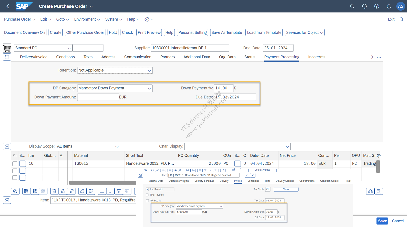
Task: Open the Retention dropdown
Action: point(115,70)
